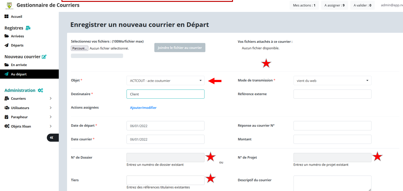
Task: Click into the Destinataire text field
Action: 165,94
